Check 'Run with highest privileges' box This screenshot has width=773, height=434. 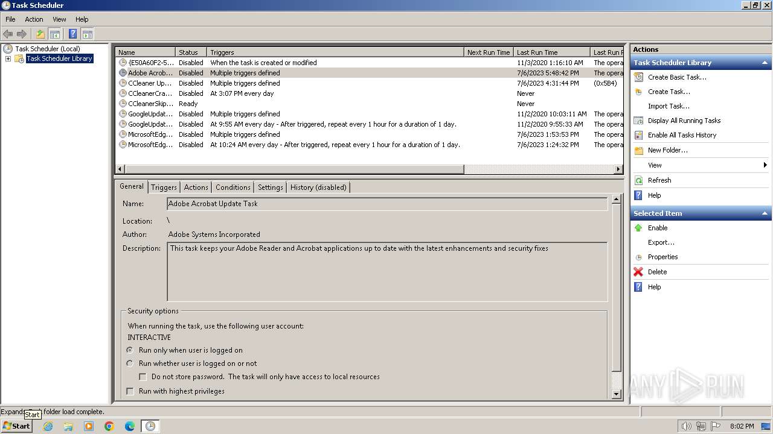130,391
